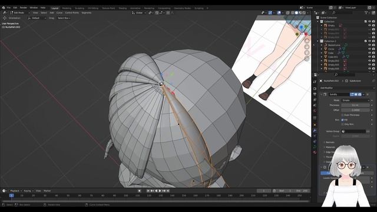377x212 pixels.
Task: Enable the Only Rim checkbox
Action: click(x=343, y=124)
